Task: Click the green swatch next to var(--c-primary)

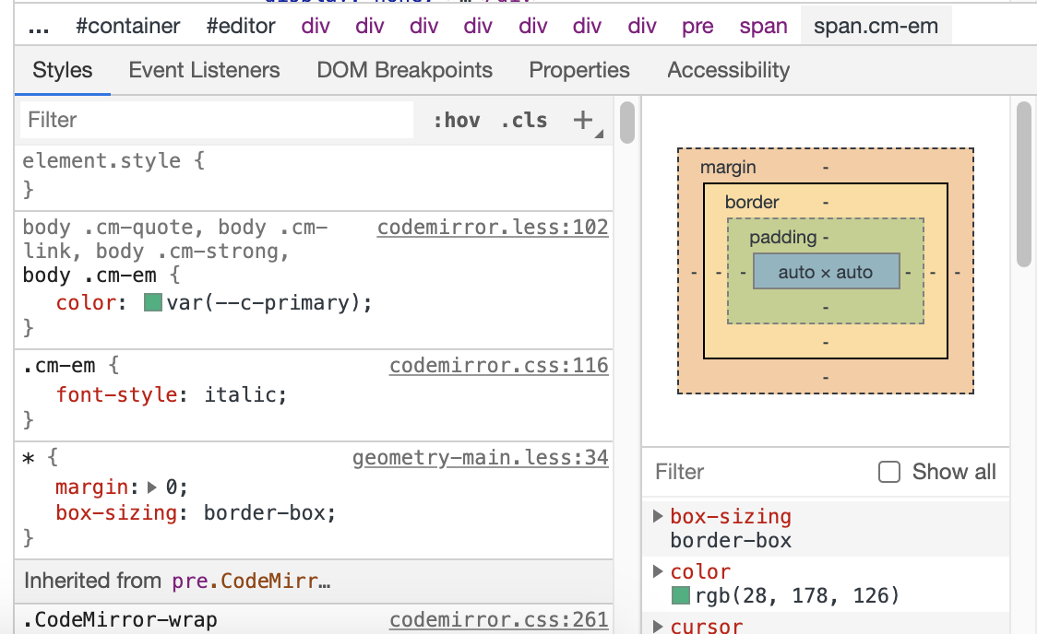Action: [153, 301]
